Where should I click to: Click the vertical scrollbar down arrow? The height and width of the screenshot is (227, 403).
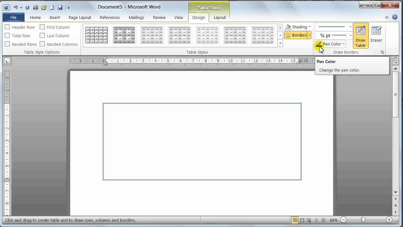395,192
